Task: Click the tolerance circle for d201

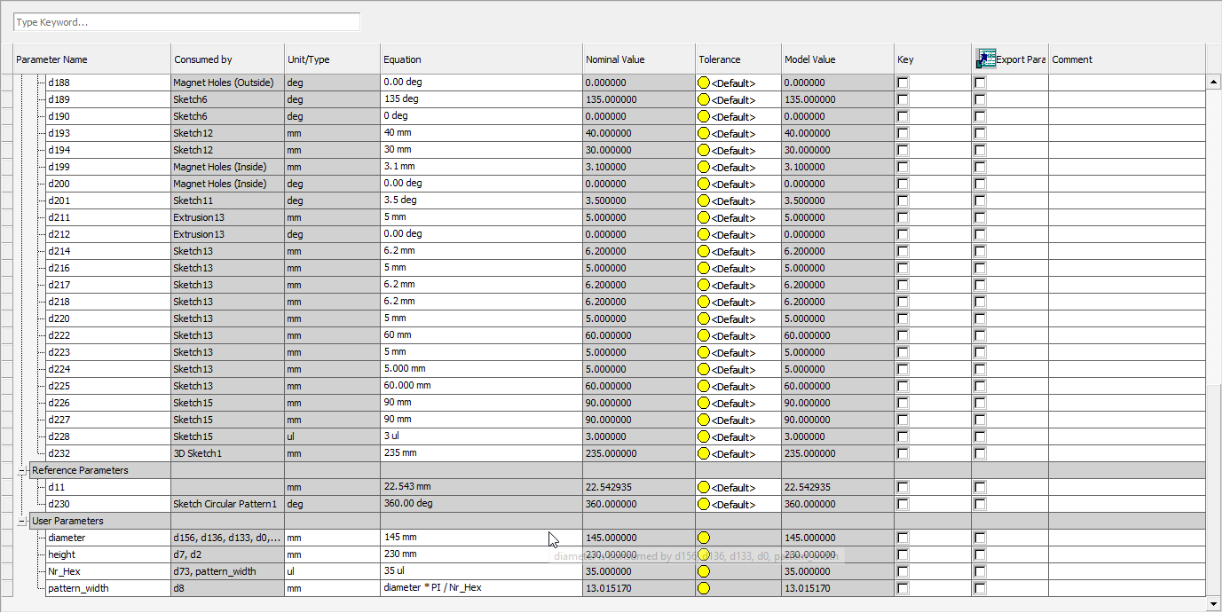Action: pos(704,200)
